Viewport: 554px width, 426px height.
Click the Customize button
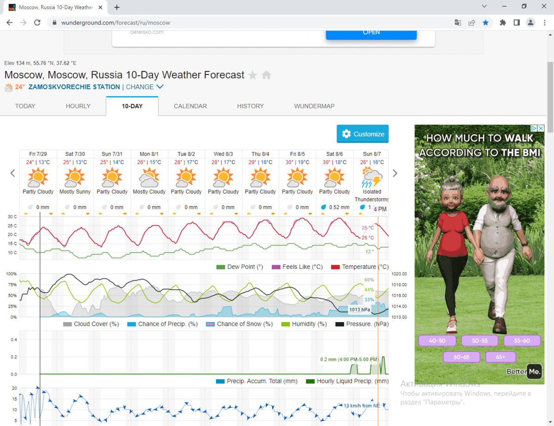click(x=362, y=134)
